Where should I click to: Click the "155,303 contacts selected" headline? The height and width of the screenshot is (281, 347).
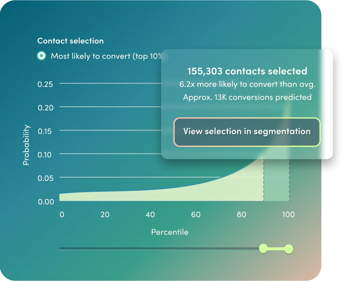(x=247, y=71)
